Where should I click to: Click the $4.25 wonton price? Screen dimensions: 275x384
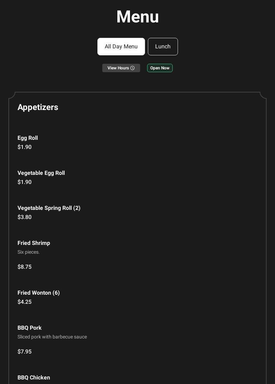click(x=25, y=302)
